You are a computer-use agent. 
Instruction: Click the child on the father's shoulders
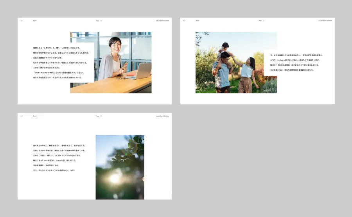pyautogui.click(x=224, y=54)
